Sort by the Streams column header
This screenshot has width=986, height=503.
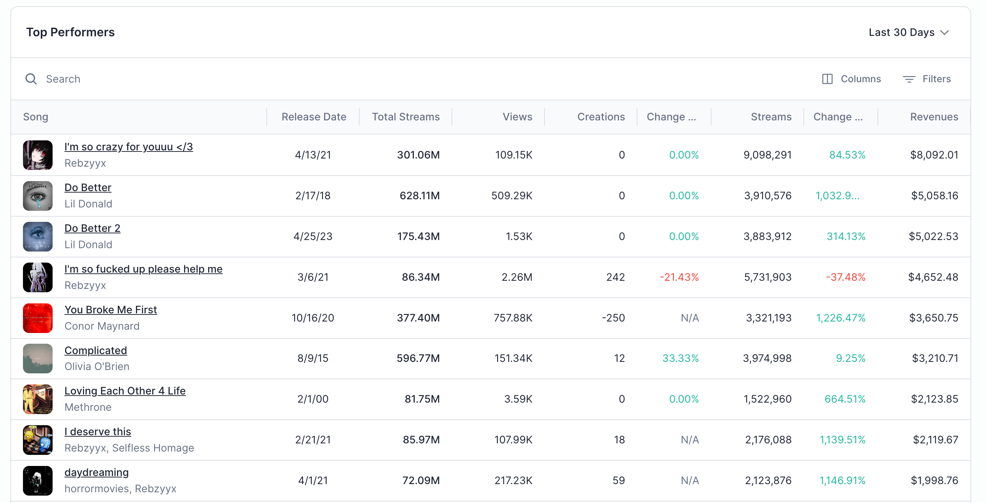click(770, 117)
